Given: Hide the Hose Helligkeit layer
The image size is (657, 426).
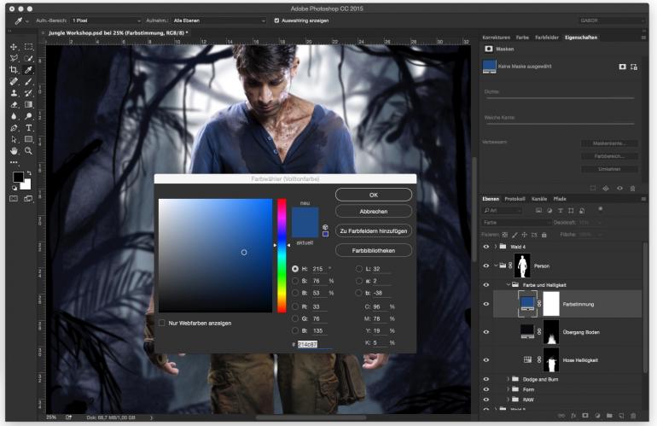Looking at the screenshot, I should click(486, 359).
